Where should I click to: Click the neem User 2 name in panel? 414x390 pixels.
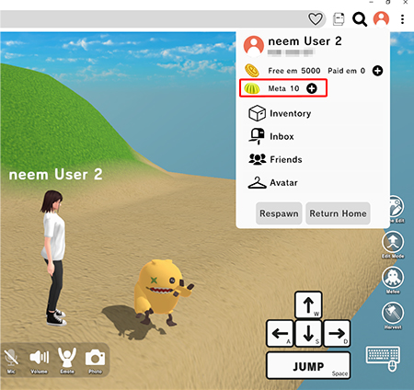click(x=305, y=41)
